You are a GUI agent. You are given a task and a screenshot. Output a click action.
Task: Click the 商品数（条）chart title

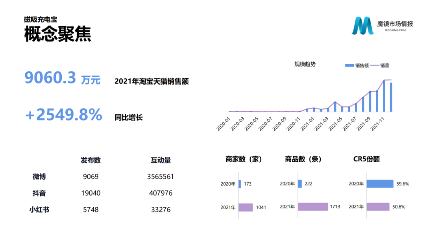(x=303, y=159)
